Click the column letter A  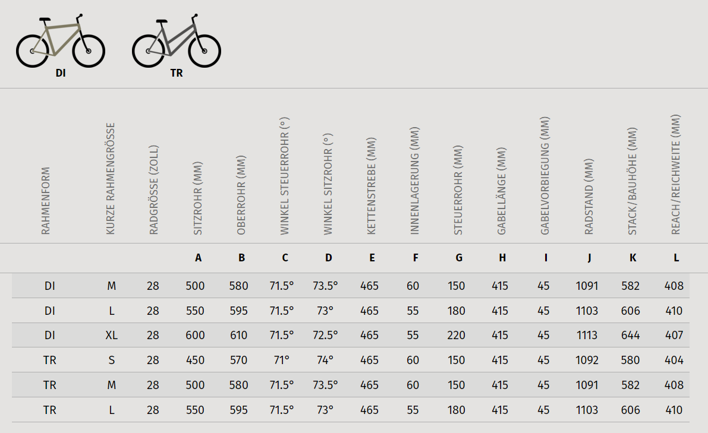pyautogui.click(x=198, y=258)
